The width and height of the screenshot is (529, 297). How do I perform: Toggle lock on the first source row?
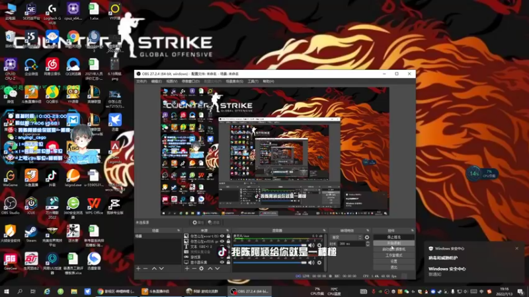228,236
